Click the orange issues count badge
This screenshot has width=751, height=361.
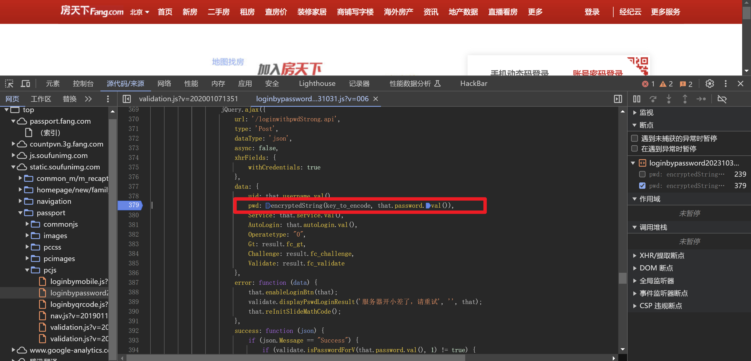click(686, 84)
